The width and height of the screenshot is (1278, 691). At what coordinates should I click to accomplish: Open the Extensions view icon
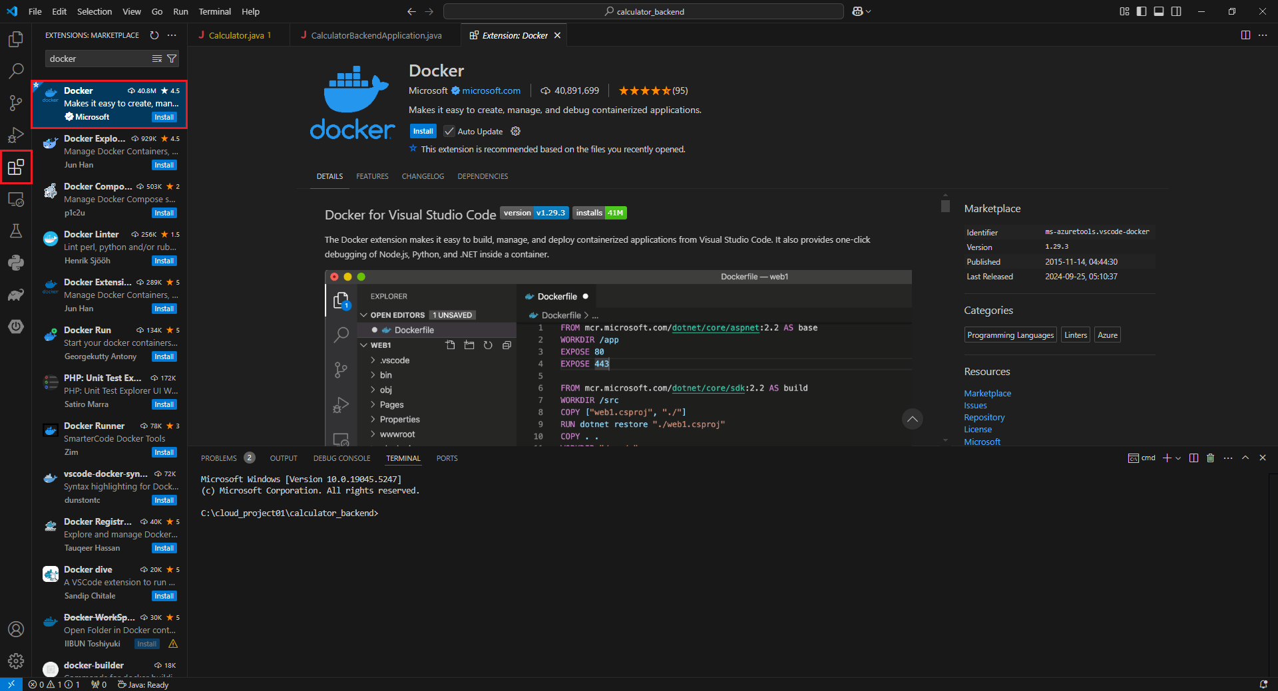tap(16, 167)
